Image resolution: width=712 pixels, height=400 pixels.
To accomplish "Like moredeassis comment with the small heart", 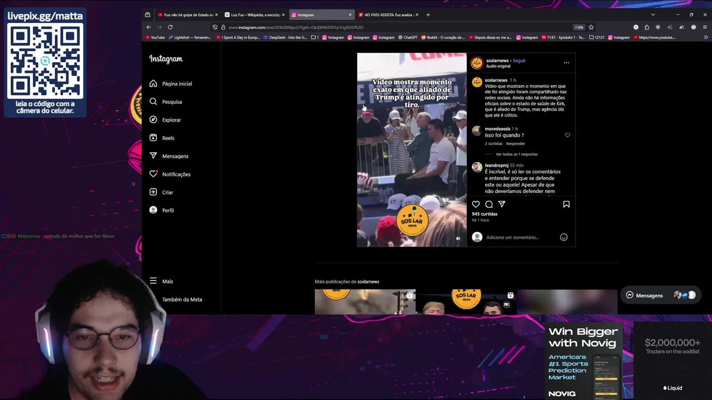I will click(x=567, y=135).
